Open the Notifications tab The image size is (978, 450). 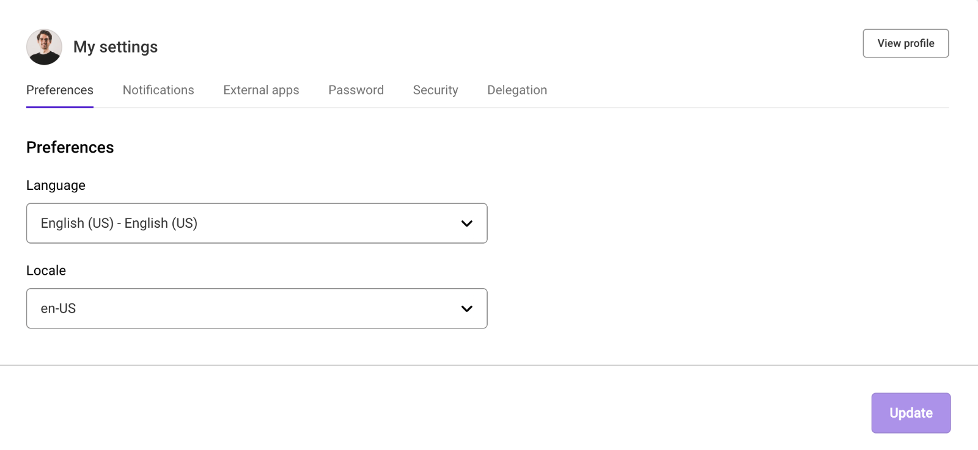pyautogui.click(x=158, y=90)
